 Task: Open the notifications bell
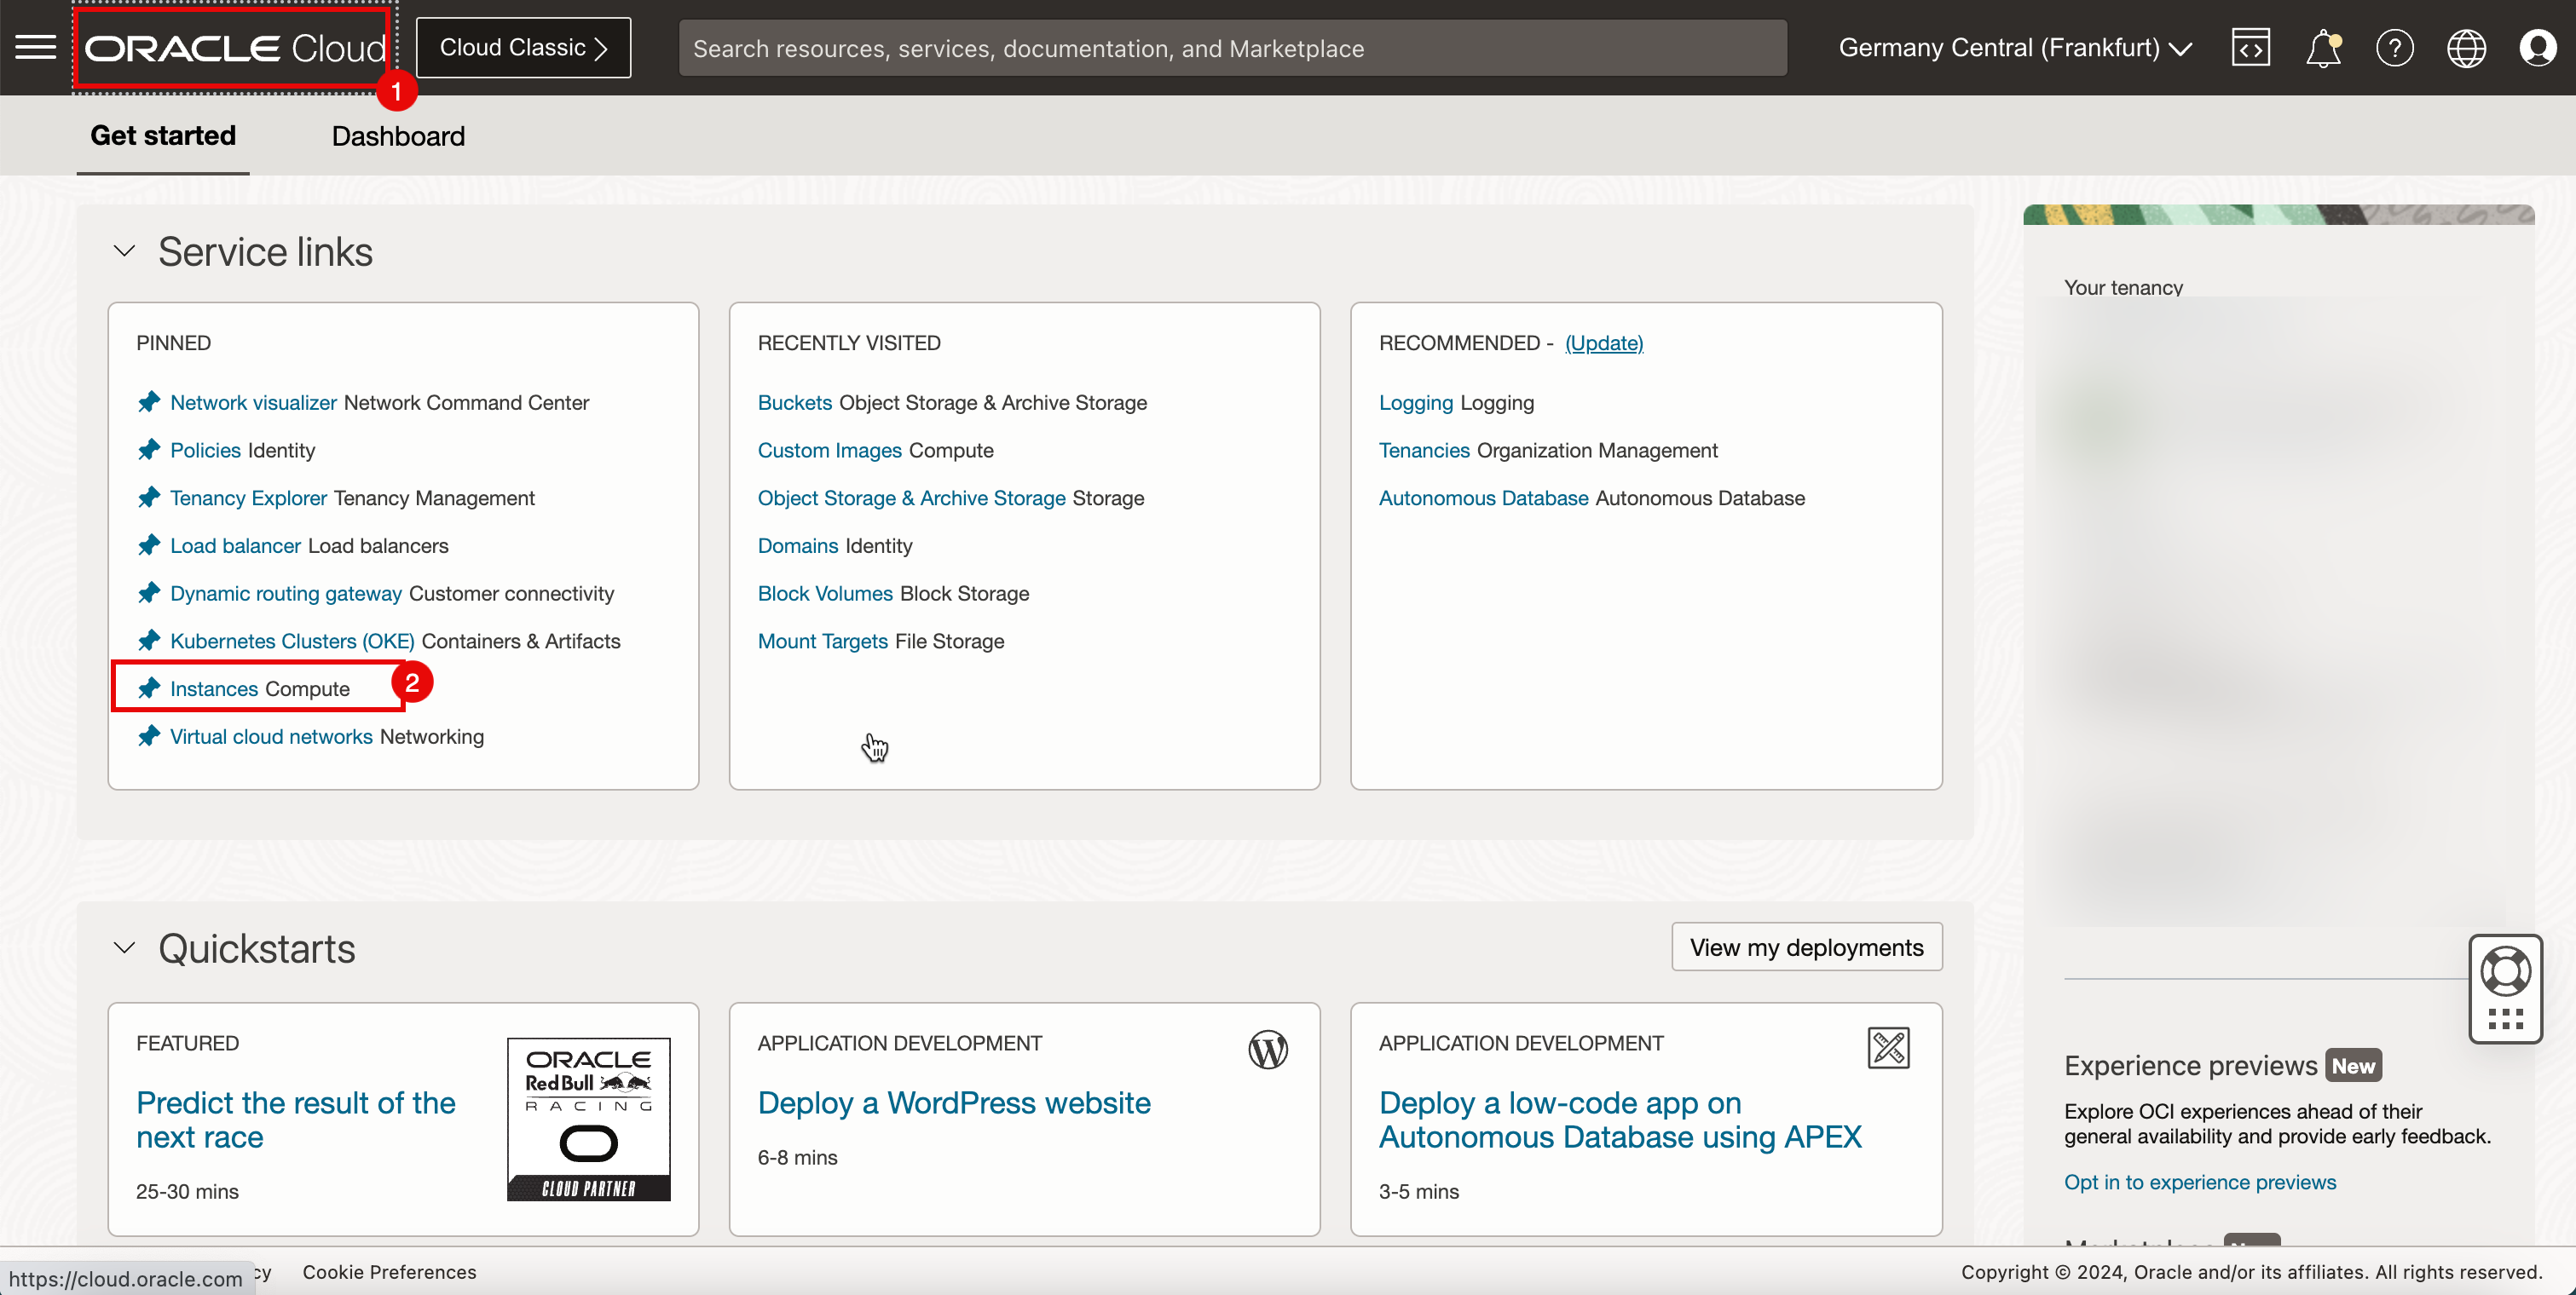click(2322, 47)
